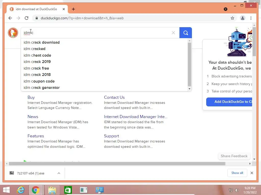
Task: Click the horizontal scrollbar left arrow
Action: click(7, 164)
